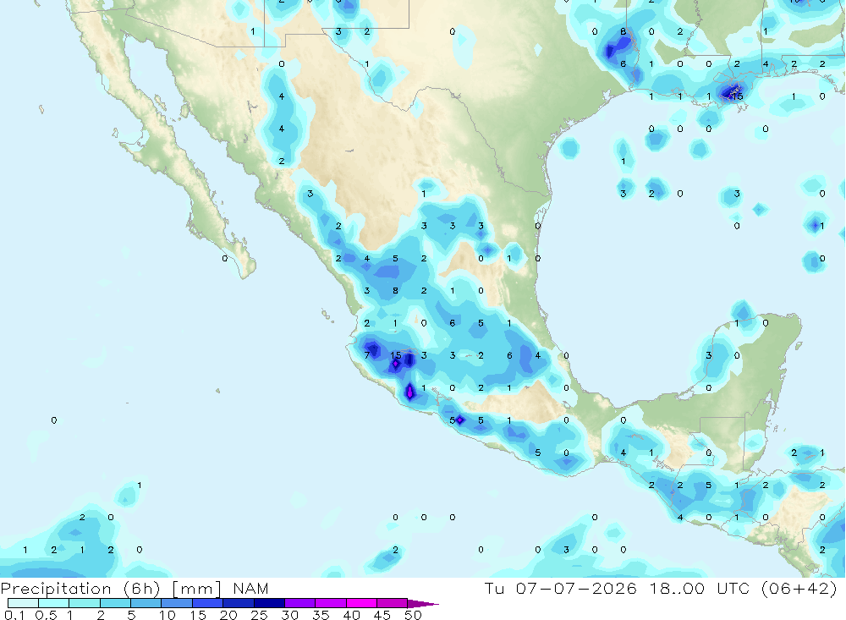Click the "NAM" model name label
Viewport: 846px width, 620px height.
(x=251, y=588)
